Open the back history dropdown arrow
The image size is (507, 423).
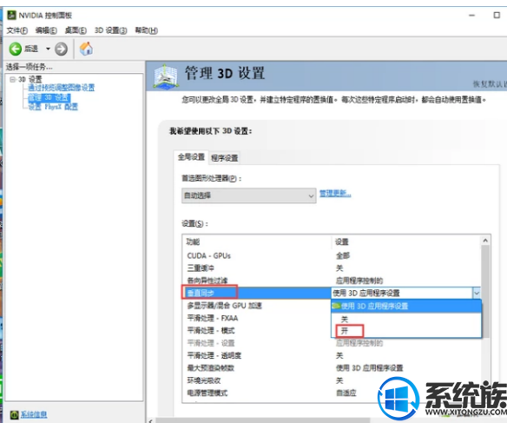[48, 49]
